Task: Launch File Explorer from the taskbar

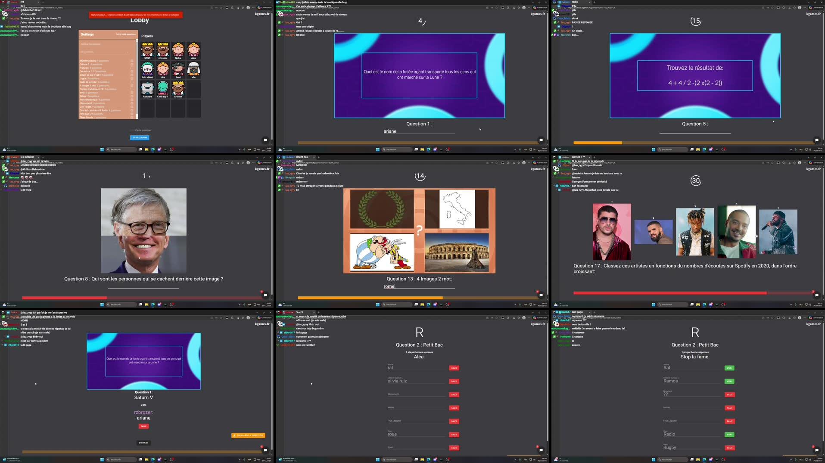Action: pos(146,149)
